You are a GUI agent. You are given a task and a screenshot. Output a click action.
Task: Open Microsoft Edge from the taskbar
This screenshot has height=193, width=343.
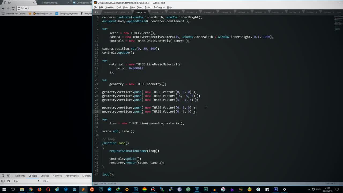pyautogui.click(x=66, y=190)
